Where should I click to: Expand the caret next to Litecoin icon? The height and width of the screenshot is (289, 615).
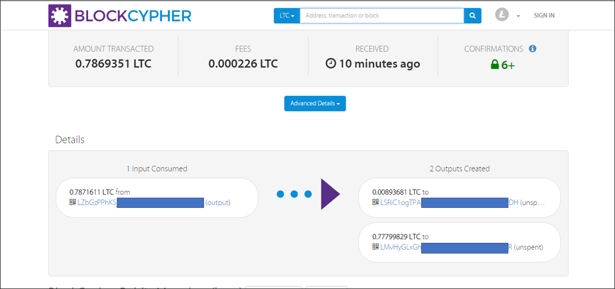point(518,16)
